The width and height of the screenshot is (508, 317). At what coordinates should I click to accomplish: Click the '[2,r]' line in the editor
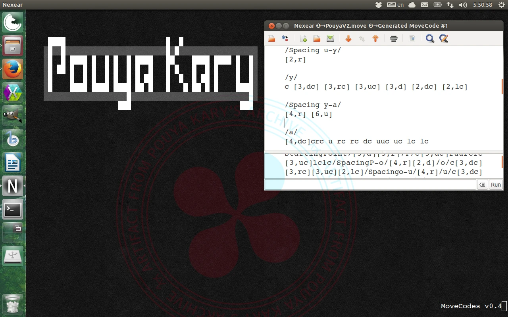click(295, 59)
